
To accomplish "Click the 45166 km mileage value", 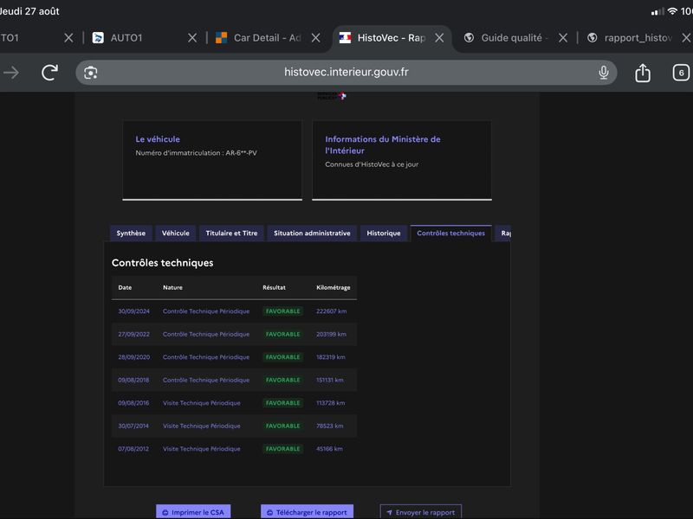I will pos(329,449).
